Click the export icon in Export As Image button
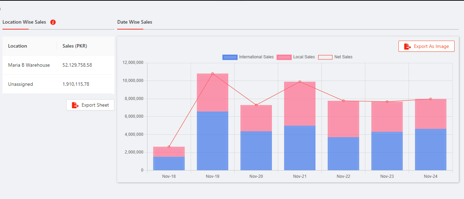Viewport: 464px width, 199px height. coord(408,47)
